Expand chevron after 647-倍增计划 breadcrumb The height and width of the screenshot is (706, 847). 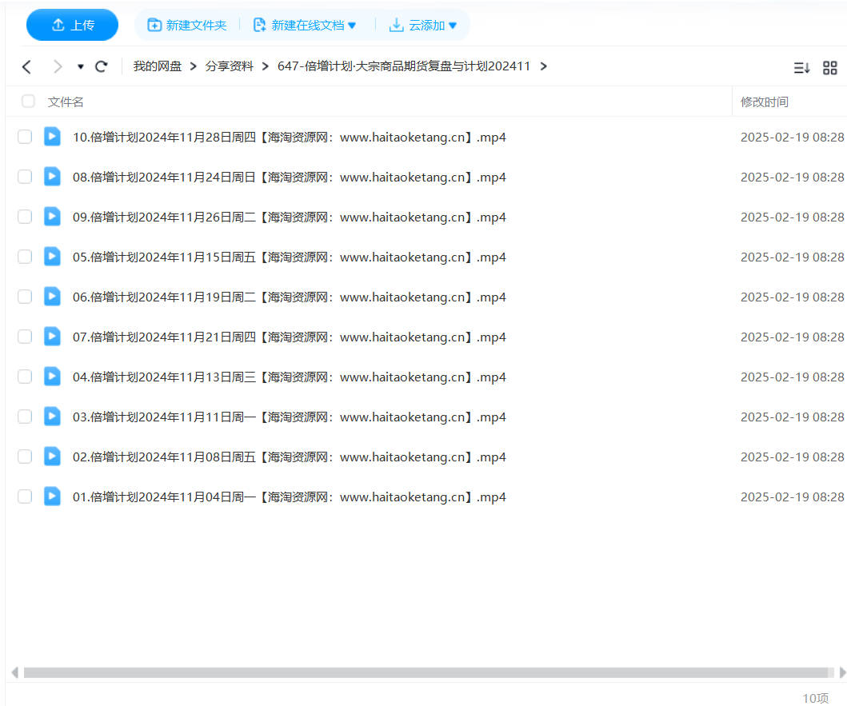(543, 66)
